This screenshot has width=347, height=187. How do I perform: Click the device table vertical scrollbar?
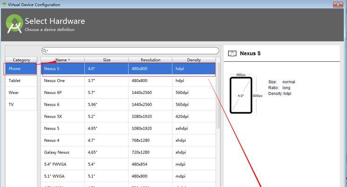coord(218,96)
